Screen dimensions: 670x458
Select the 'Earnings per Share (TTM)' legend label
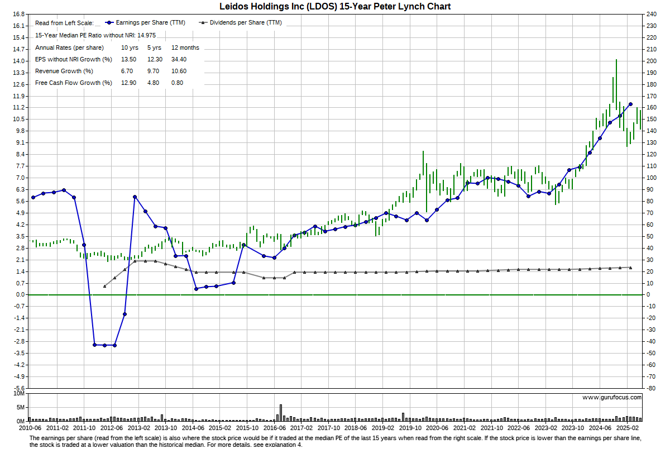(150, 23)
